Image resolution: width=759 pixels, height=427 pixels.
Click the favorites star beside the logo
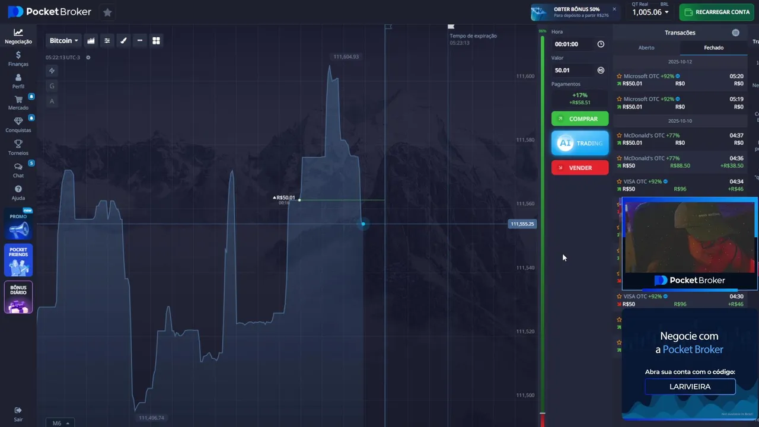(107, 12)
